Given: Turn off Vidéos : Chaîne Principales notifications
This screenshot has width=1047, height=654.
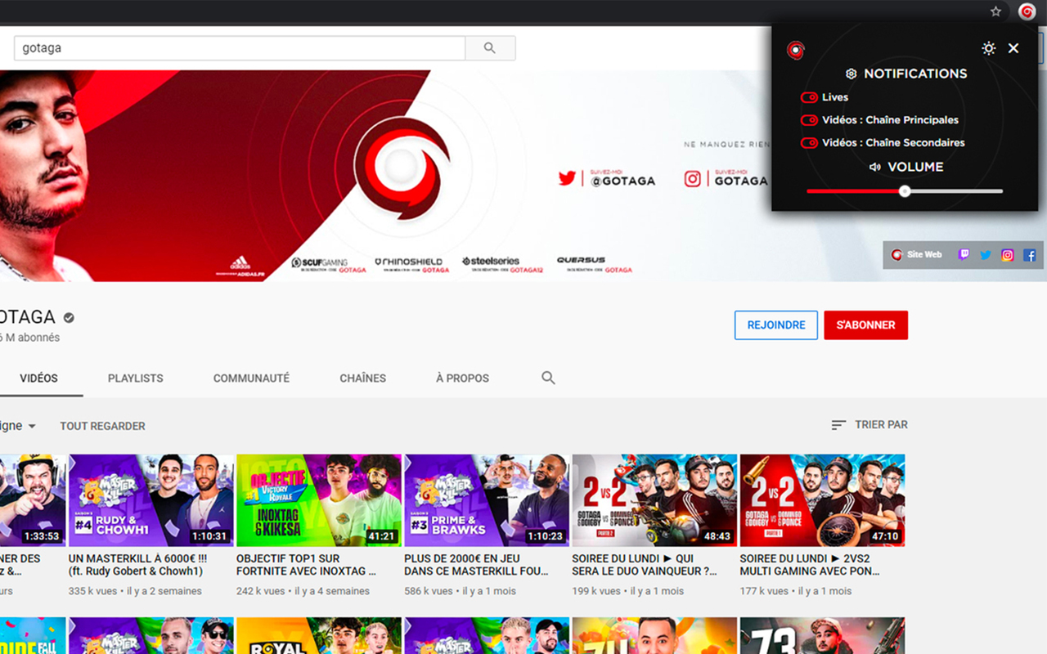Looking at the screenshot, I should coord(808,120).
